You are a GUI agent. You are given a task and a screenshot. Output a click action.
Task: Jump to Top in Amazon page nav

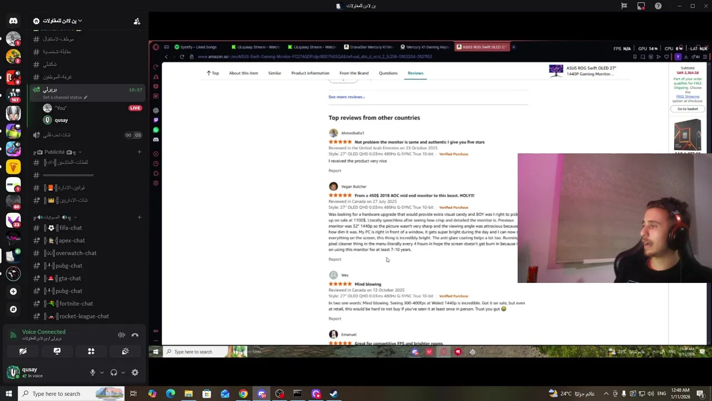coord(212,73)
